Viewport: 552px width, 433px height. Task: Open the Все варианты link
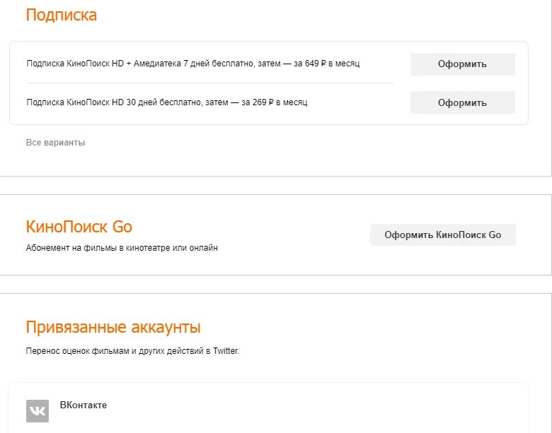pos(56,143)
